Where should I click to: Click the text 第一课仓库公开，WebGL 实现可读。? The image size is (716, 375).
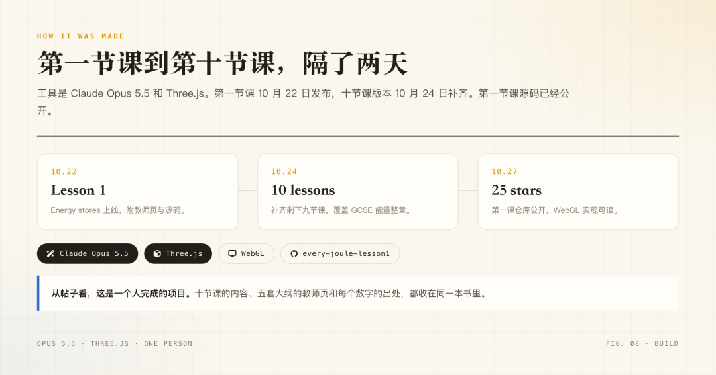[x=556, y=210]
